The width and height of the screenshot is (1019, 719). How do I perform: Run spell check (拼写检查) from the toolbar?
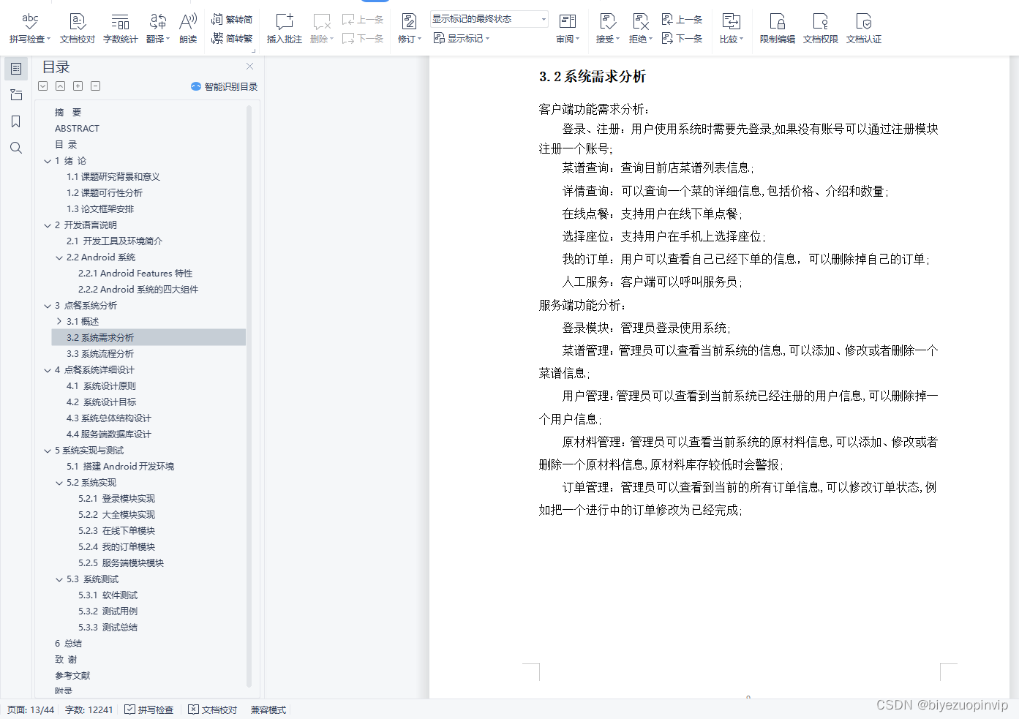[x=30, y=28]
